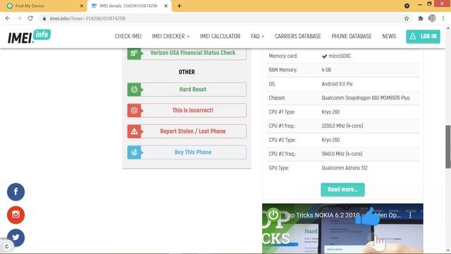
Task: Share the page on Twitter
Action: tap(16, 238)
